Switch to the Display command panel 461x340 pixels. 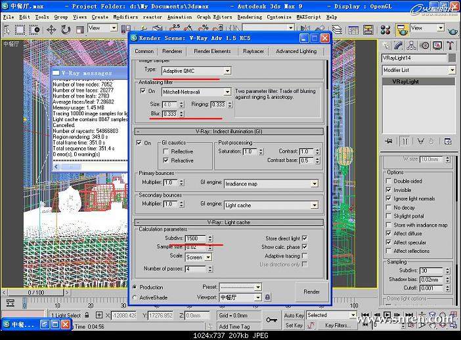(437, 45)
